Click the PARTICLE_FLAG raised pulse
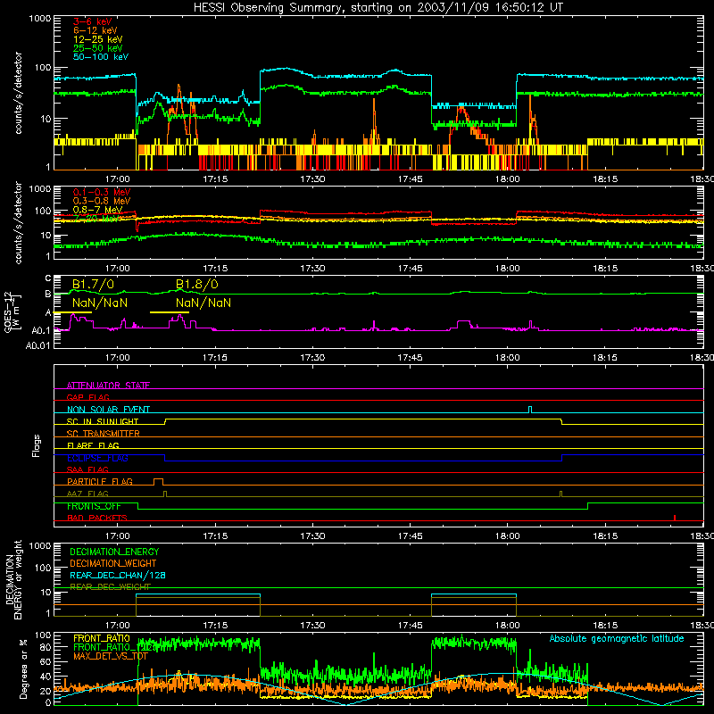The height and width of the screenshot is (714, 714). (159, 482)
